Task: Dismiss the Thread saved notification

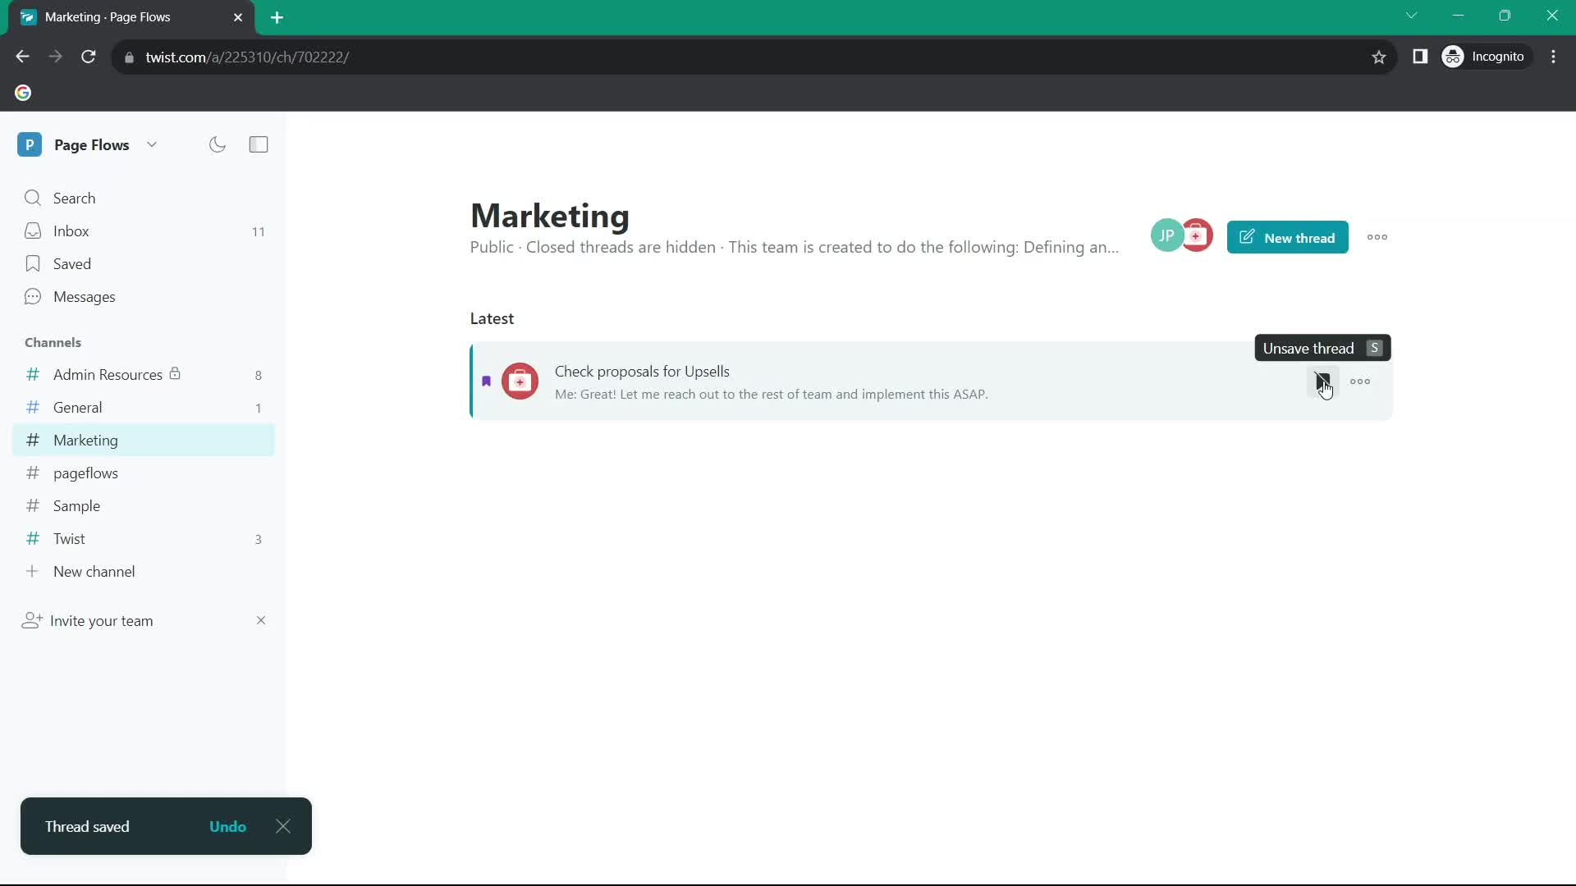Action: click(282, 825)
